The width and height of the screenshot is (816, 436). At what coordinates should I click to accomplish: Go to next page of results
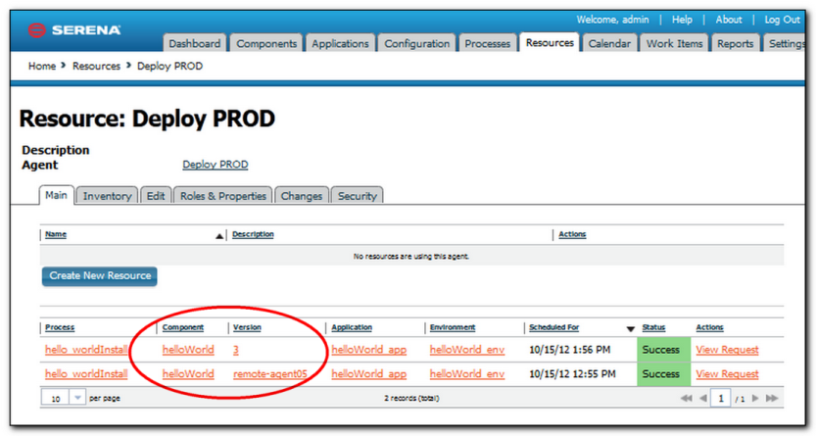click(x=755, y=399)
